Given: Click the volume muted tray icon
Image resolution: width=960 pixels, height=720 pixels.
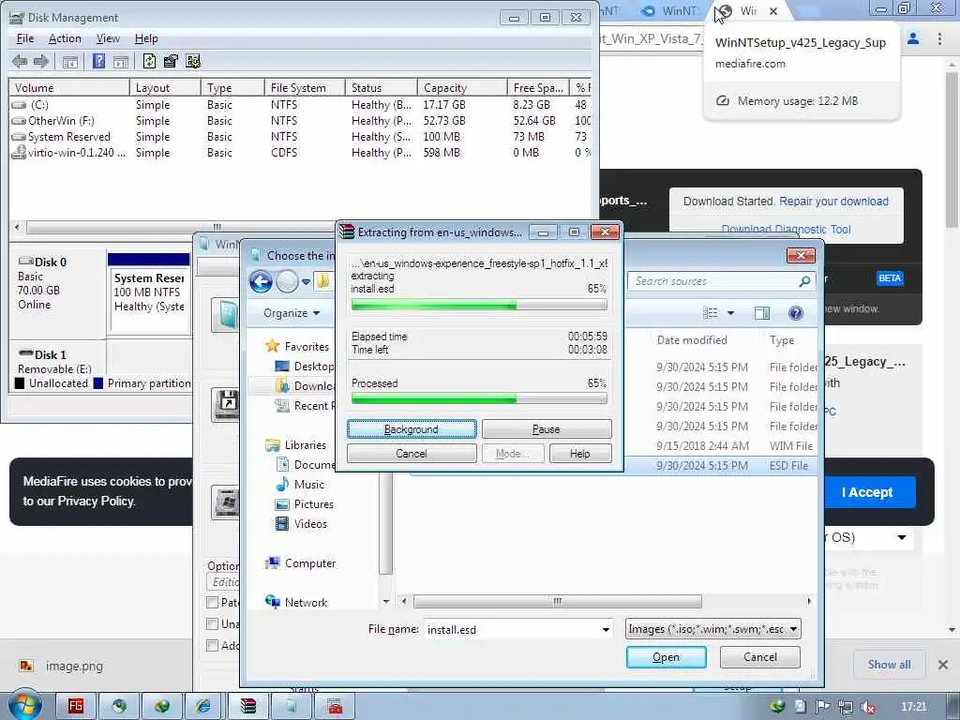Looking at the screenshot, I should click(x=867, y=707).
